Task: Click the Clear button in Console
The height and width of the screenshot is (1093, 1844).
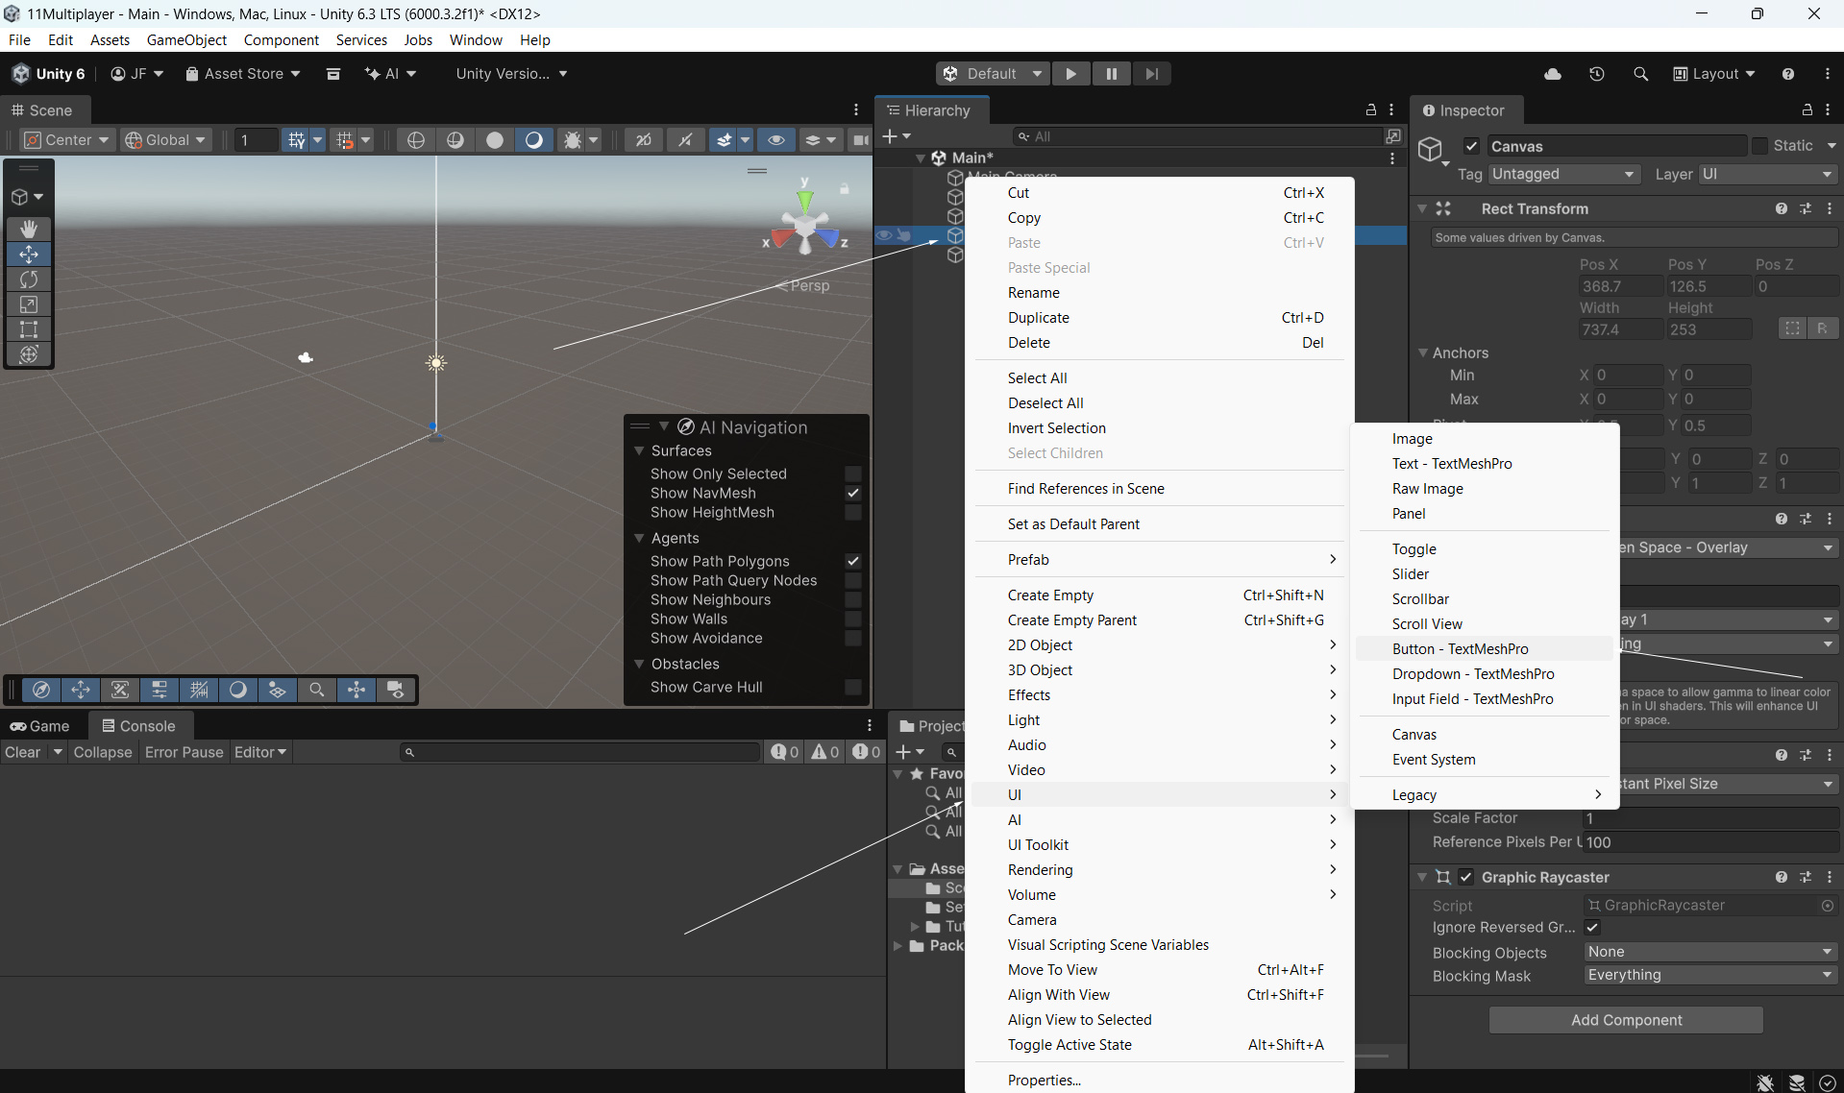Action: (x=23, y=752)
